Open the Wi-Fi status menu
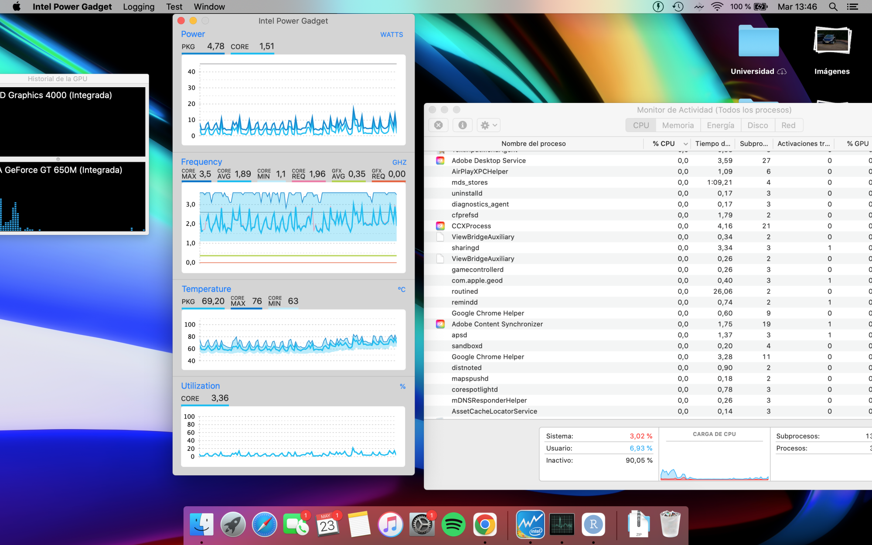Viewport: 872px width, 545px height. click(717, 7)
